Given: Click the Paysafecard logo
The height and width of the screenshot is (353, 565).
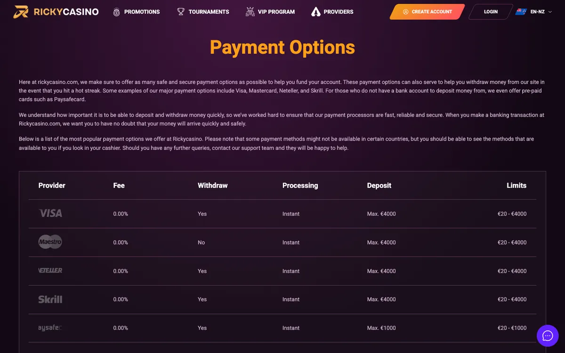Looking at the screenshot, I should tap(50, 328).
